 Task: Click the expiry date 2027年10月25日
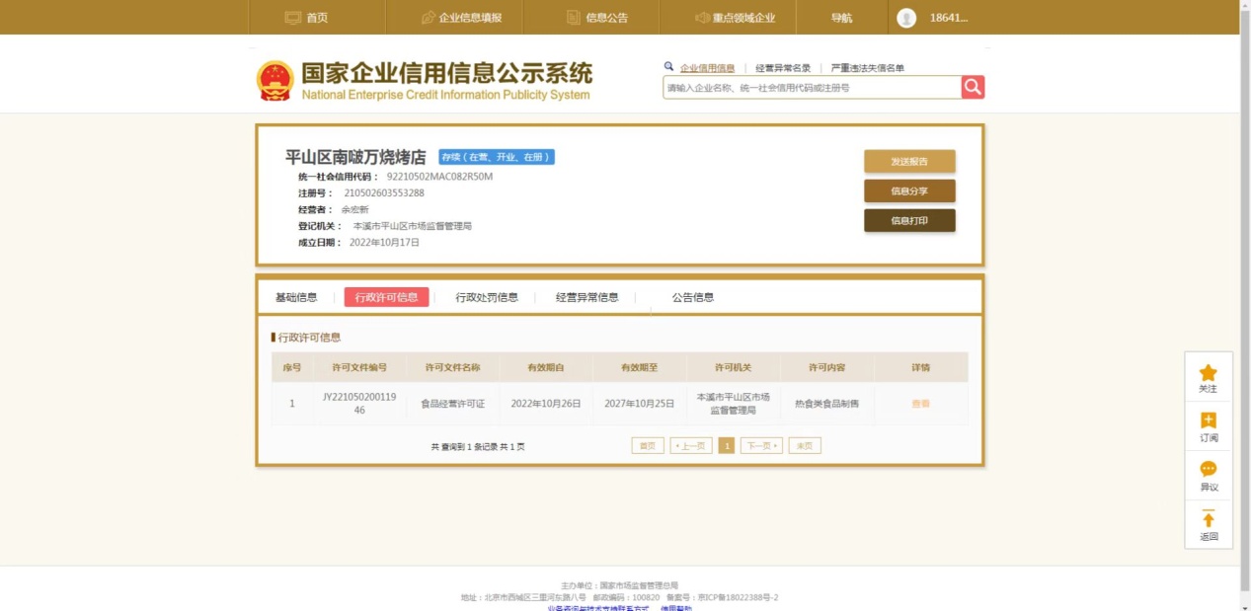(x=639, y=404)
